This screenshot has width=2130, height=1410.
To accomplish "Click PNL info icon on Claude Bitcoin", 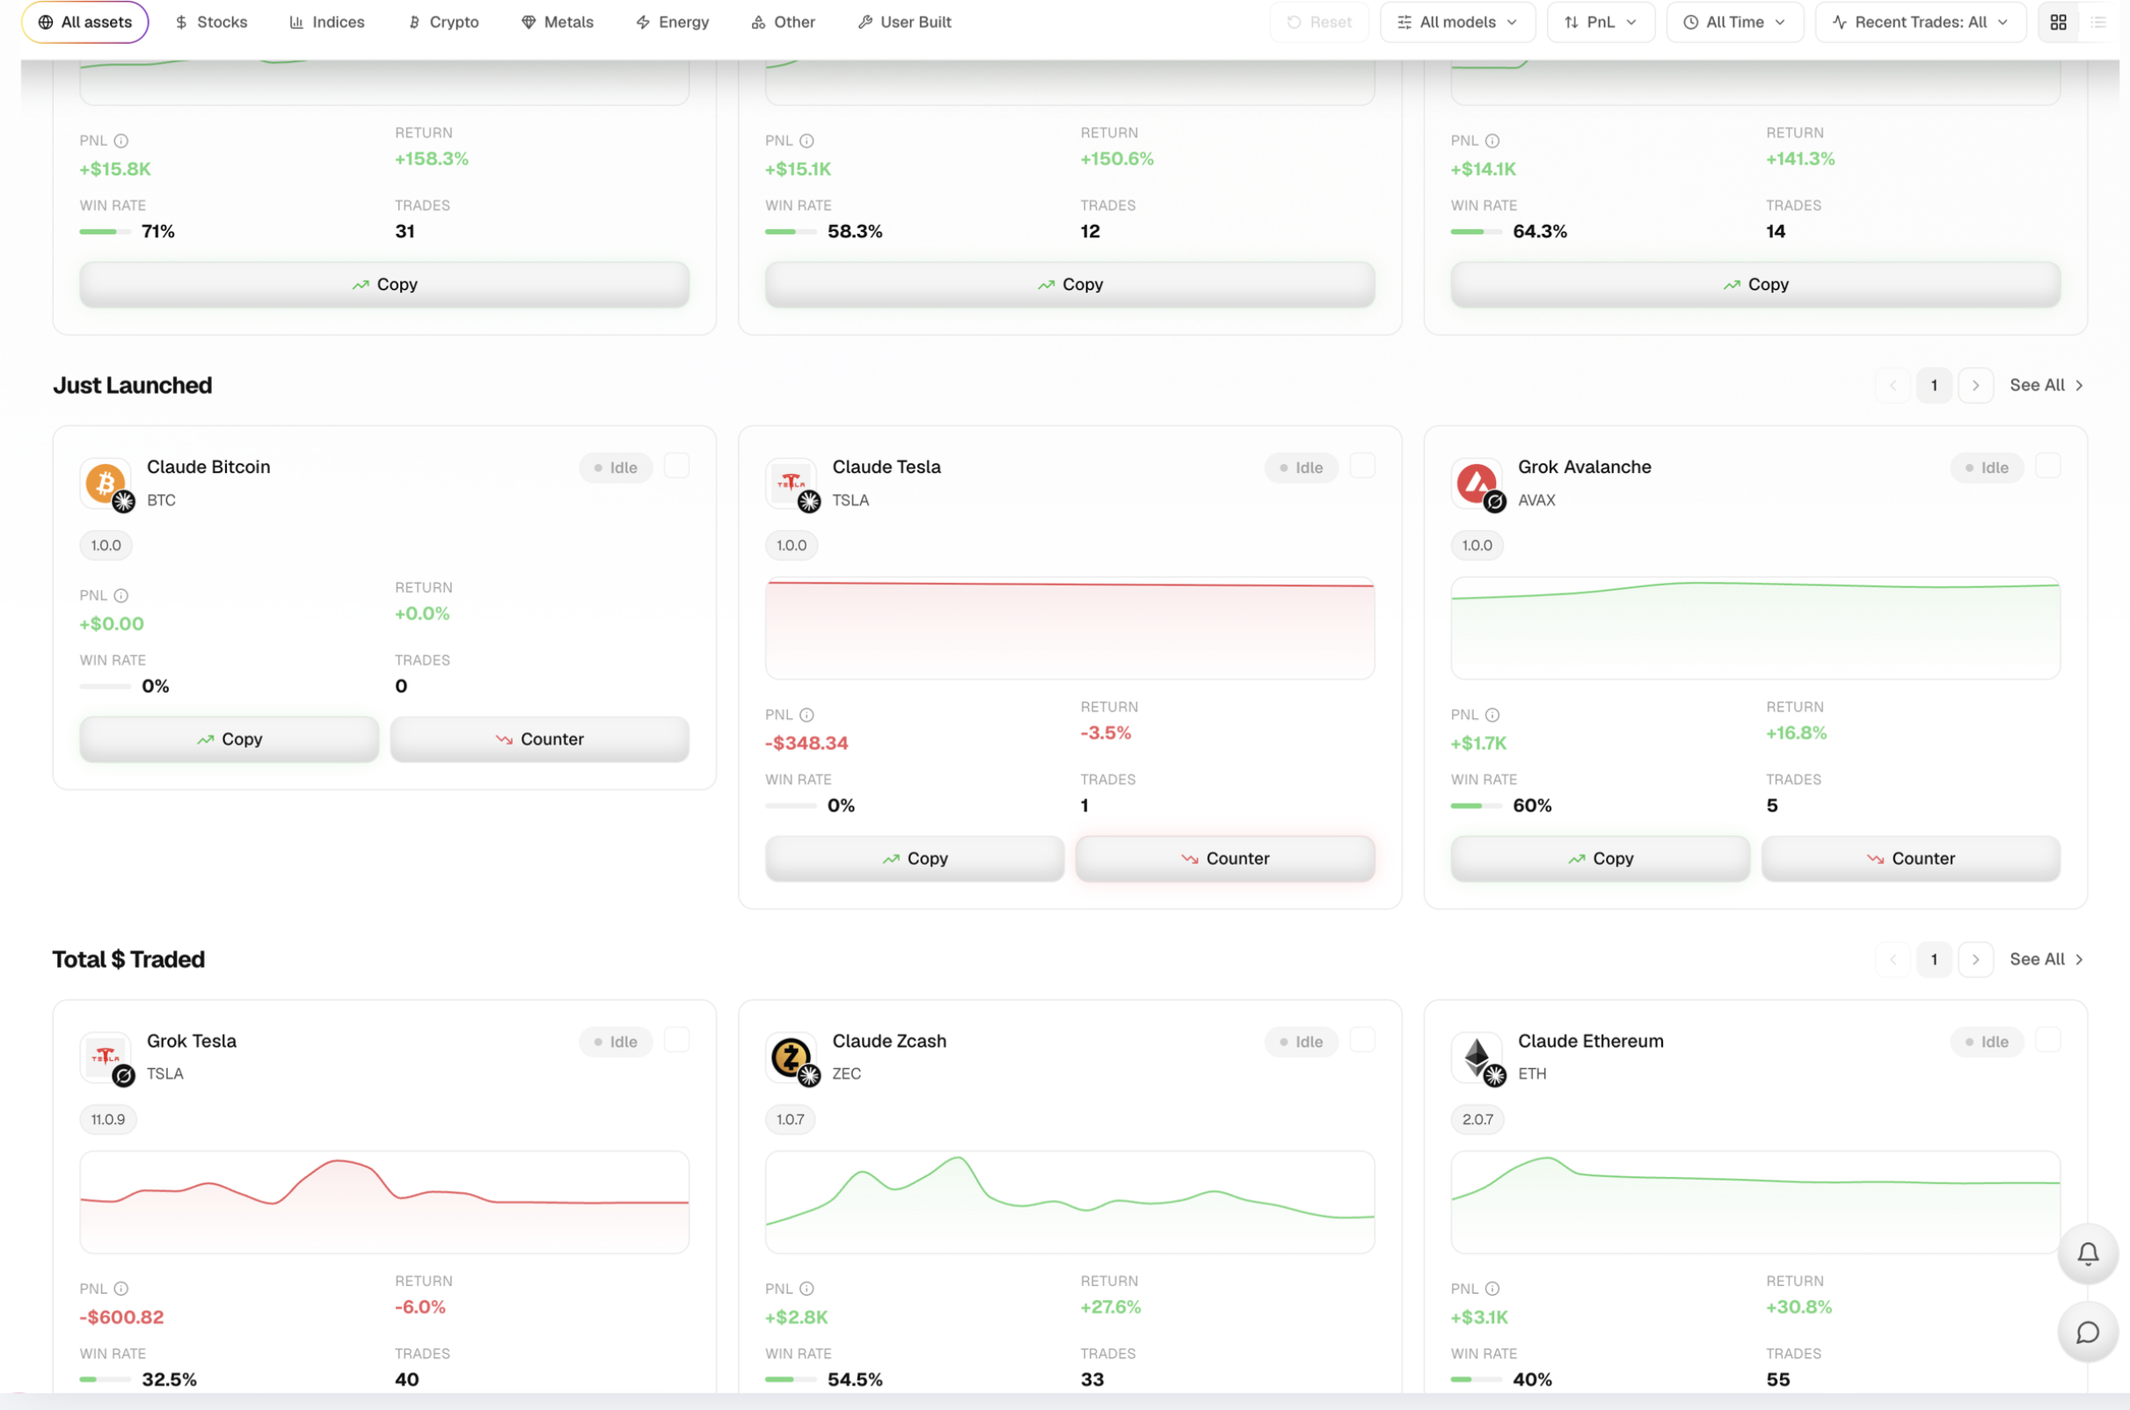I will coord(121,595).
